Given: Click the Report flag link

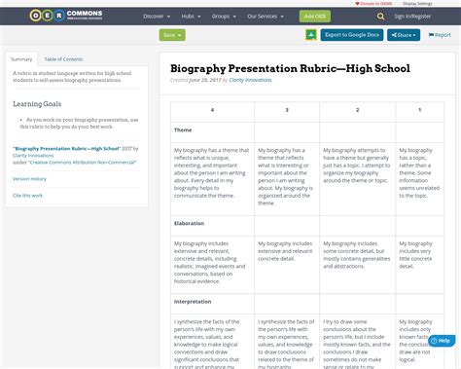Looking at the screenshot, I should click(x=440, y=35).
